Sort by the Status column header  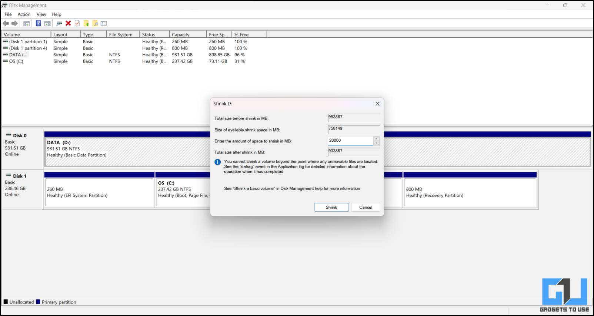(x=154, y=34)
